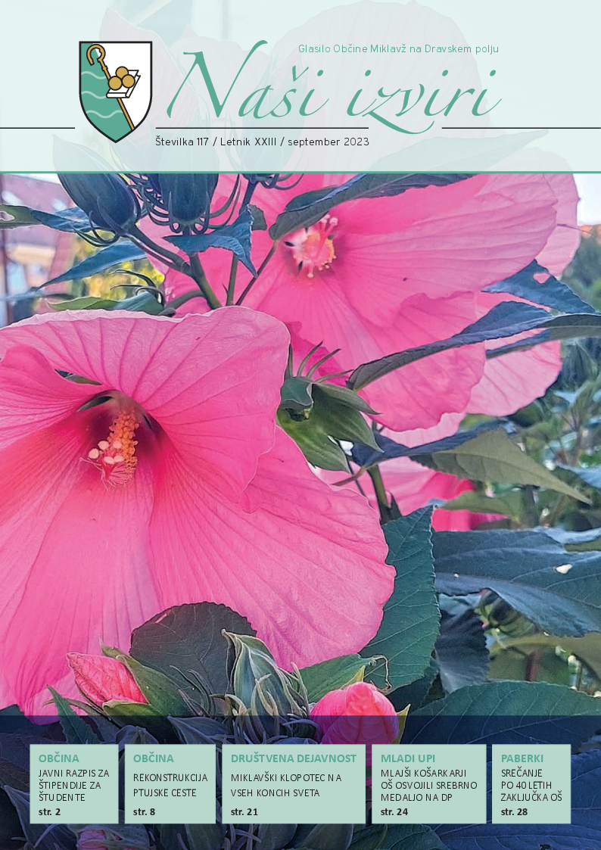
Task: Click the issue line 'Številka 117 / Letnik XXIII / september 2023'
Action: (263, 142)
